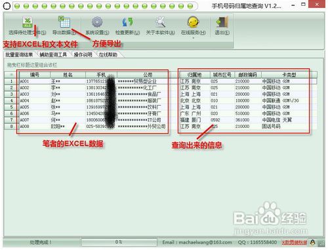Open the 辅助查询工具 tab
Screen dimensions: 328x250
point(53,54)
